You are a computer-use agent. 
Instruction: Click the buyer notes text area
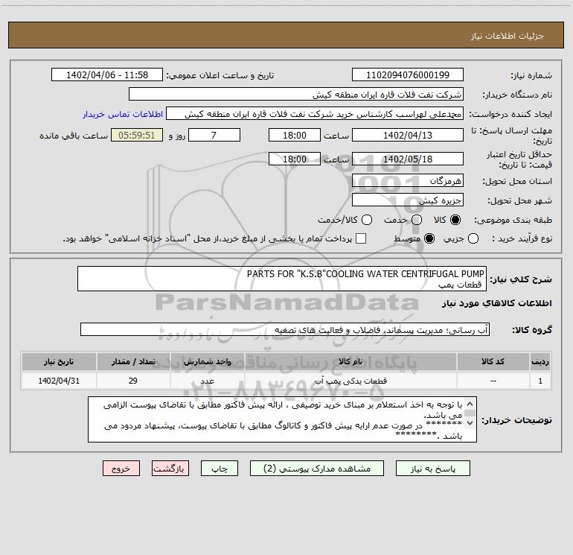tap(282, 419)
